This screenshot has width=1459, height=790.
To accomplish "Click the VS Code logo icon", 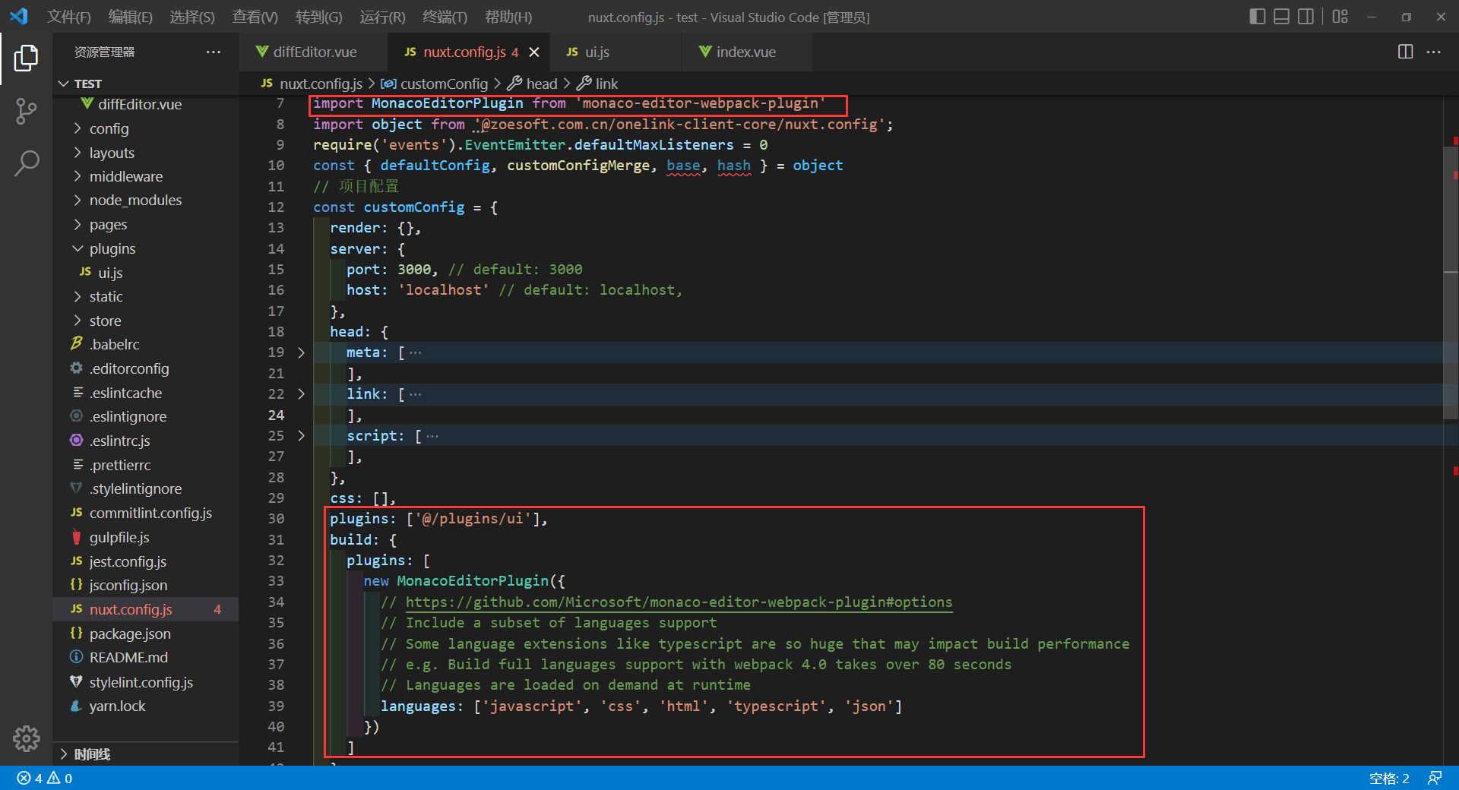I will [x=19, y=16].
